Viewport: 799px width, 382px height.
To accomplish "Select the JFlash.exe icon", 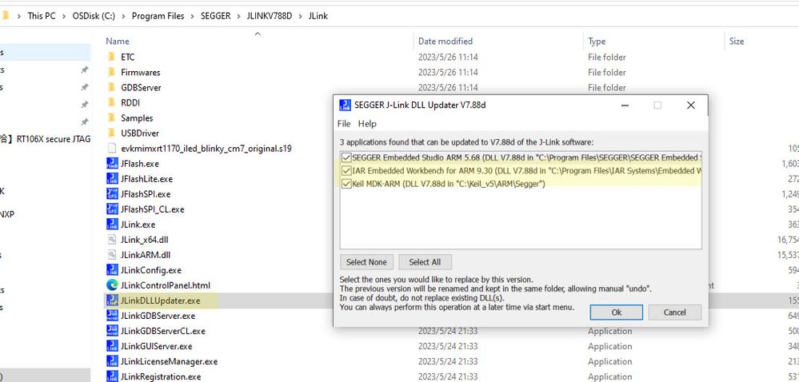I will click(112, 164).
